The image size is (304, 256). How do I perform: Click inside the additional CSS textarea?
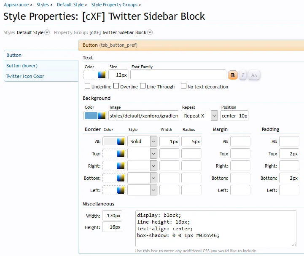(216, 229)
